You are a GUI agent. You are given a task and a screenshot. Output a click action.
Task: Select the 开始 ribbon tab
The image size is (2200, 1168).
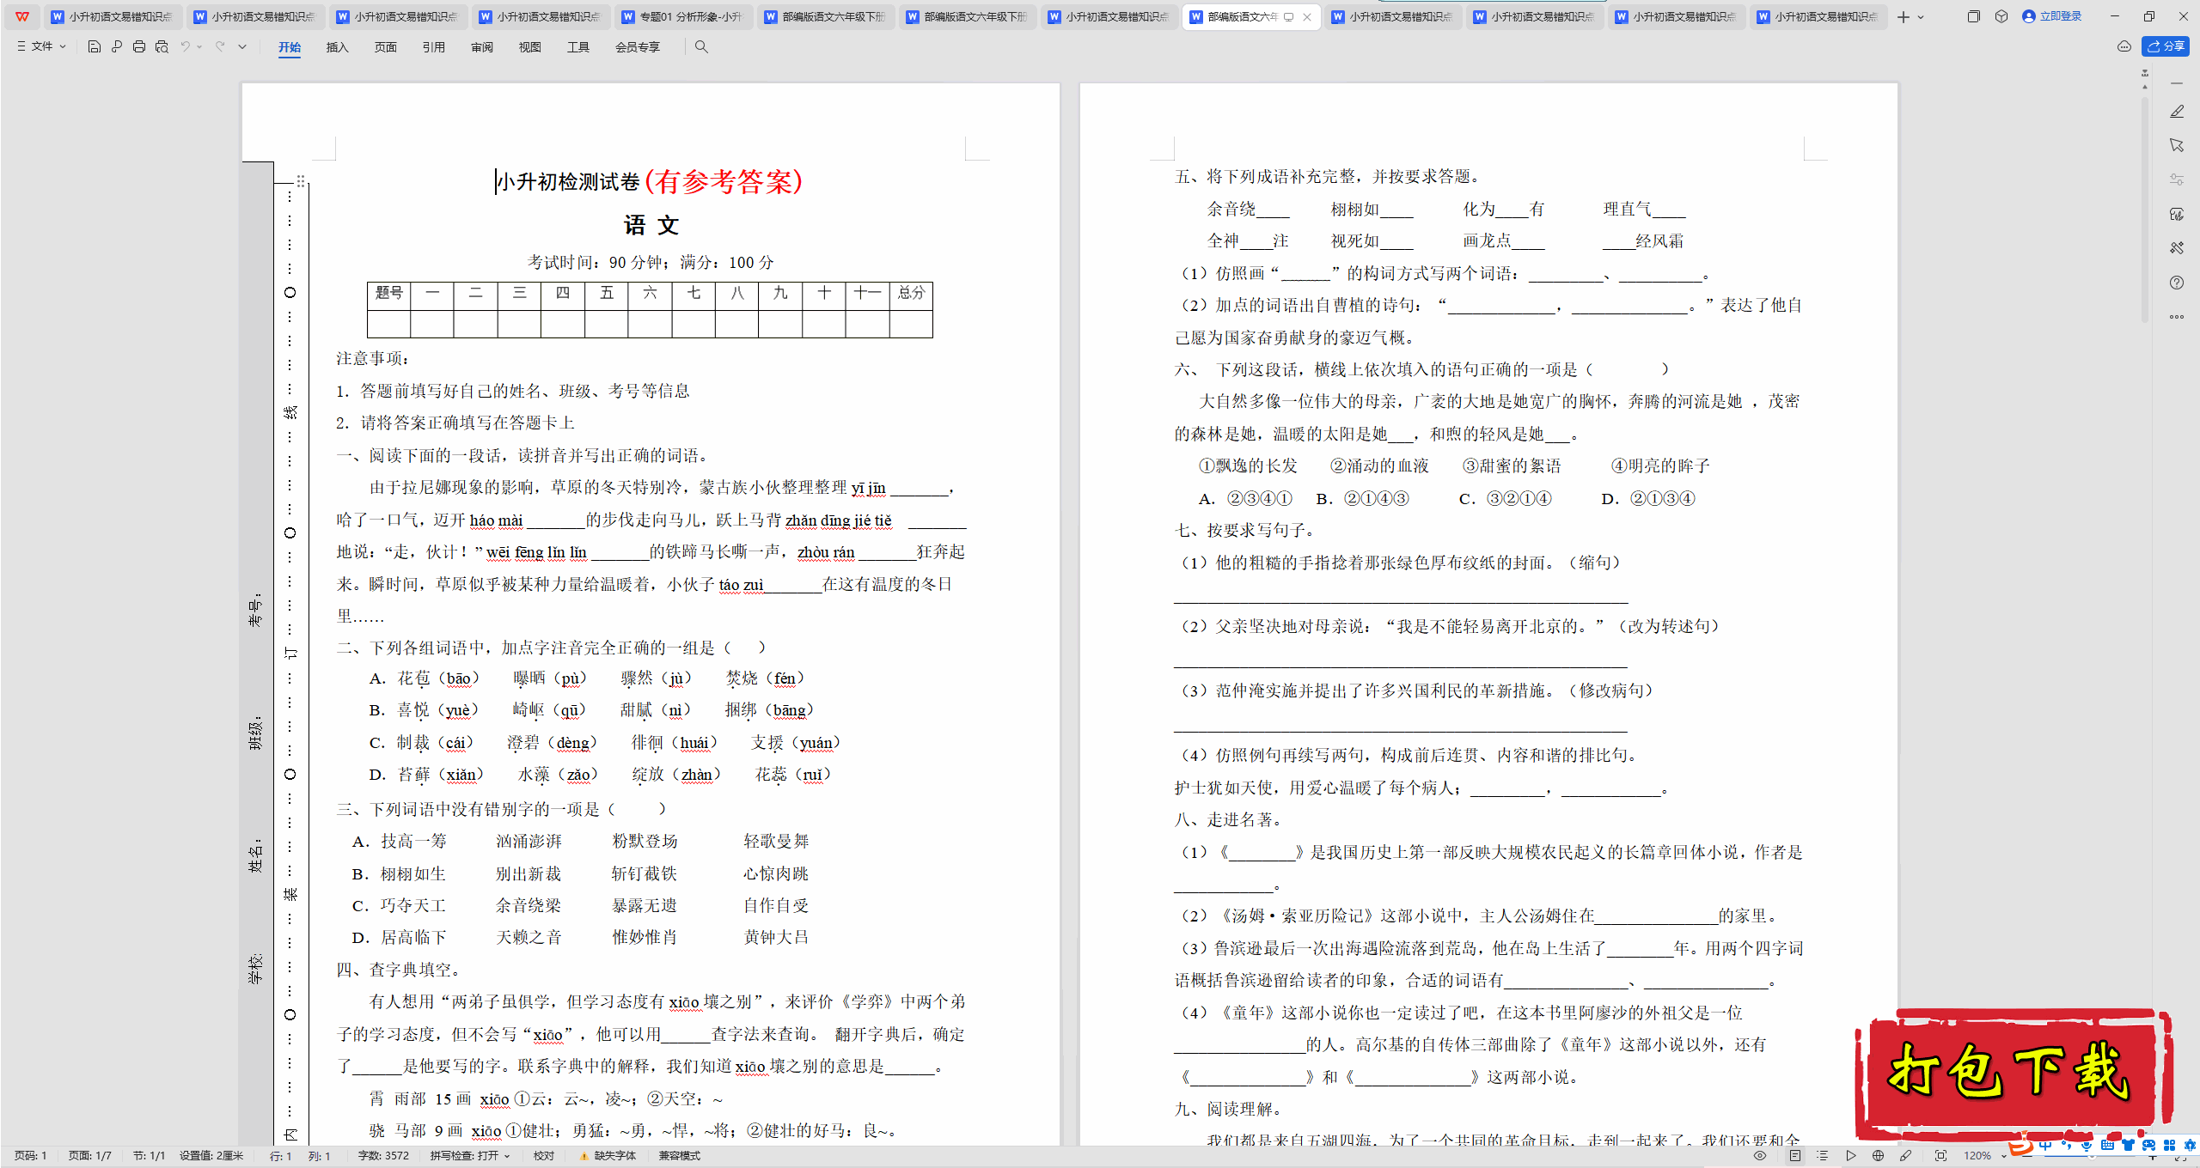click(x=290, y=47)
